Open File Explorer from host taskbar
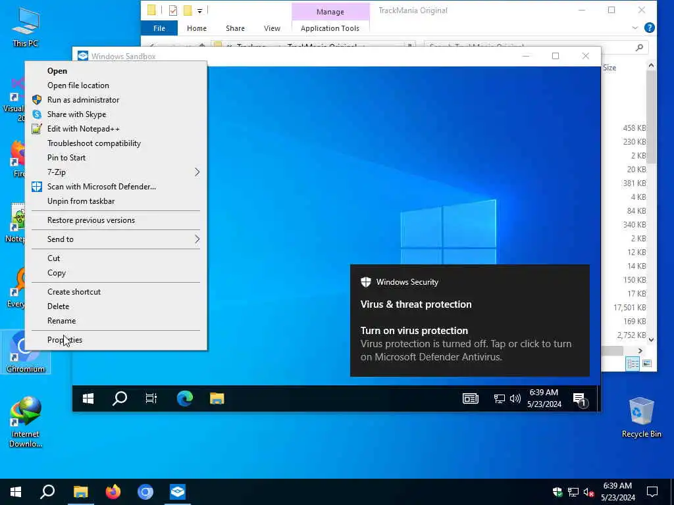This screenshot has width=674, height=505. click(x=80, y=492)
